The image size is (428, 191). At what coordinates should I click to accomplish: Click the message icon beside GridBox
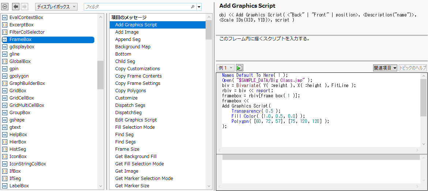[x=5, y=91]
